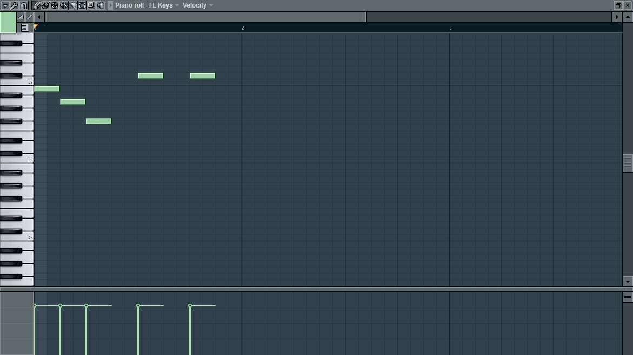Select the first C#6 note block
This screenshot has height=355, width=633.
[151, 76]
